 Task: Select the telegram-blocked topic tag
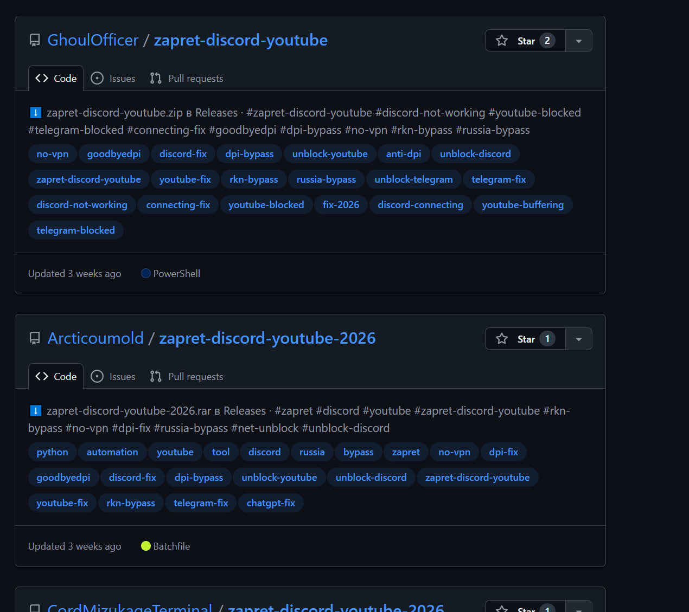75,230
